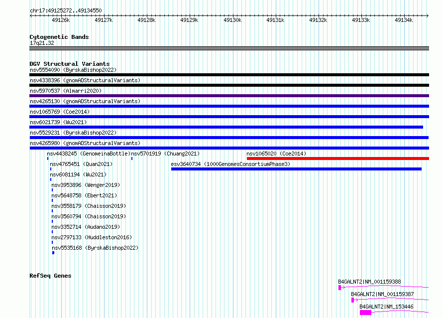Viewport: 443px width, 318px height.
Task: Click the 49130k ruler tick label
Action: 232,20
